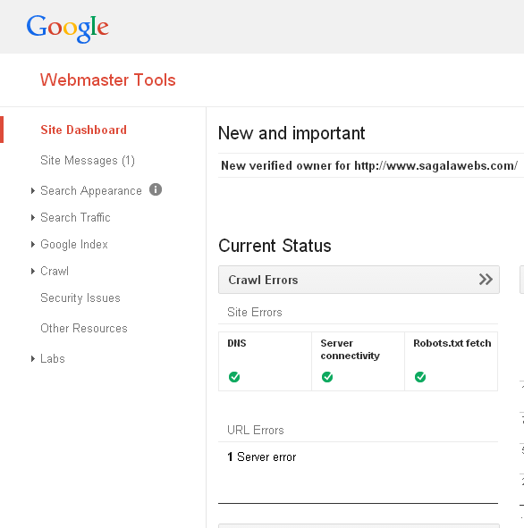Image resolution: width=524 pixels, height=528 pixels.
Task: Open the Search Appearance menu item
Action: pyautogui.click(x=91, y=190)
